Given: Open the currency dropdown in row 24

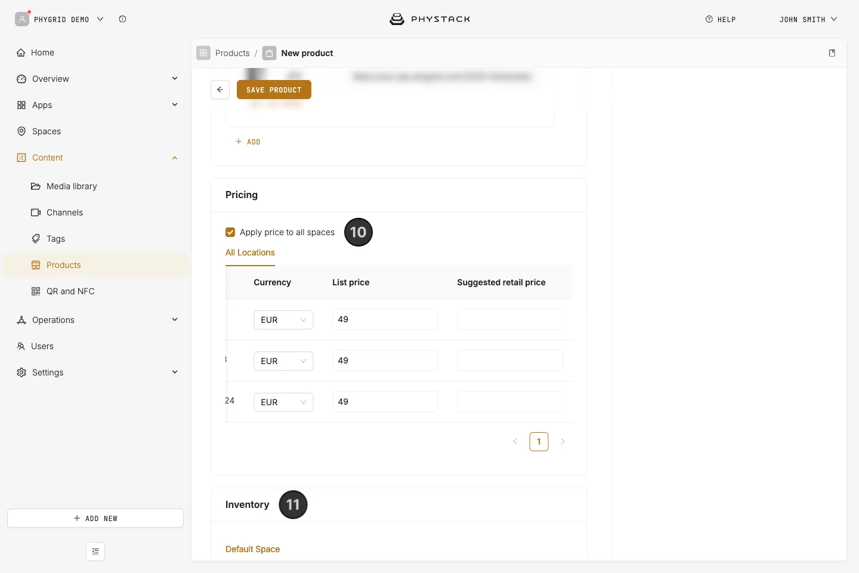Looking at the screenshot, I should pyautogui.click(x=283, y=402).
